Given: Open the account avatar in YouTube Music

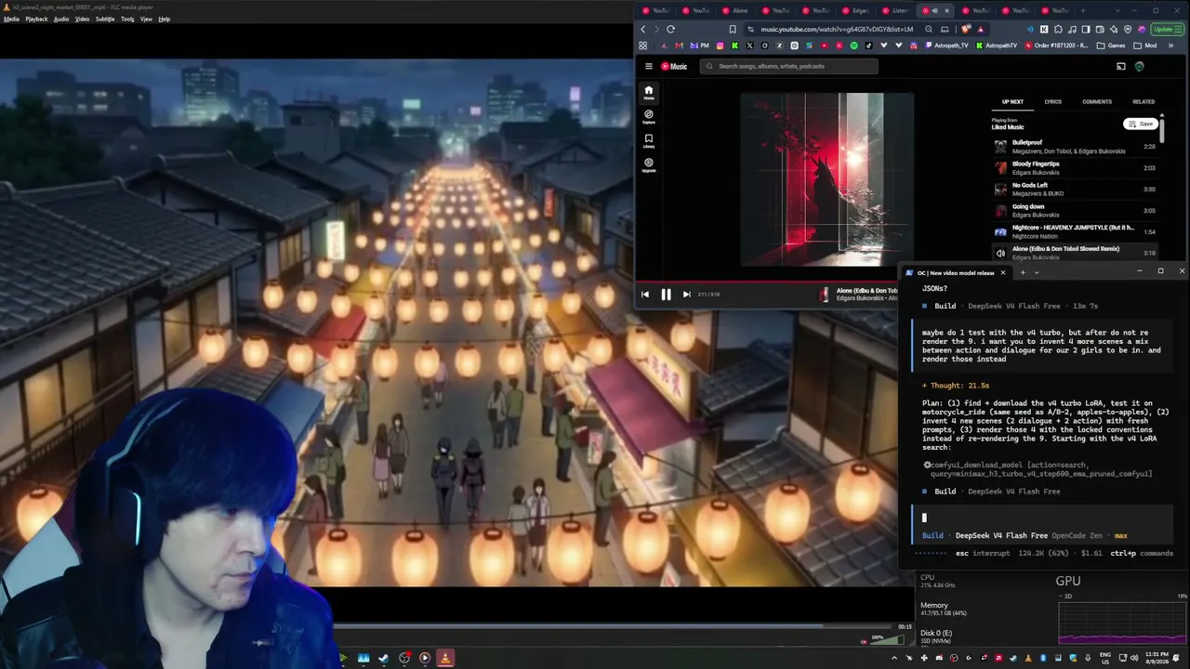Looking at the screenshot, I should click(1139, 66).
